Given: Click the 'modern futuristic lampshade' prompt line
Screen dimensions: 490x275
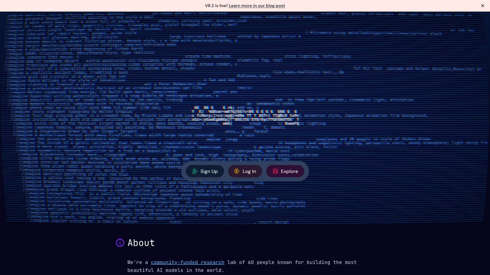Looking at the screenshot, I should [84, 104].
